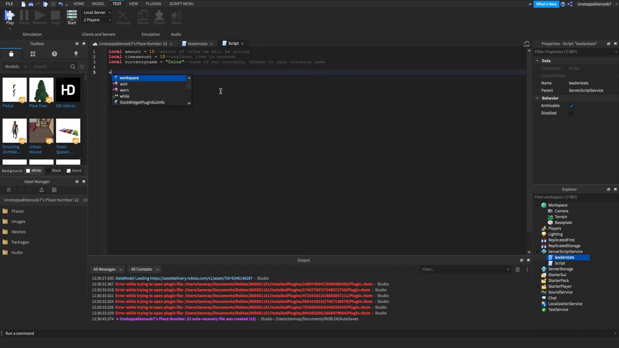Clear Output with the trash icon

[517, 269]
